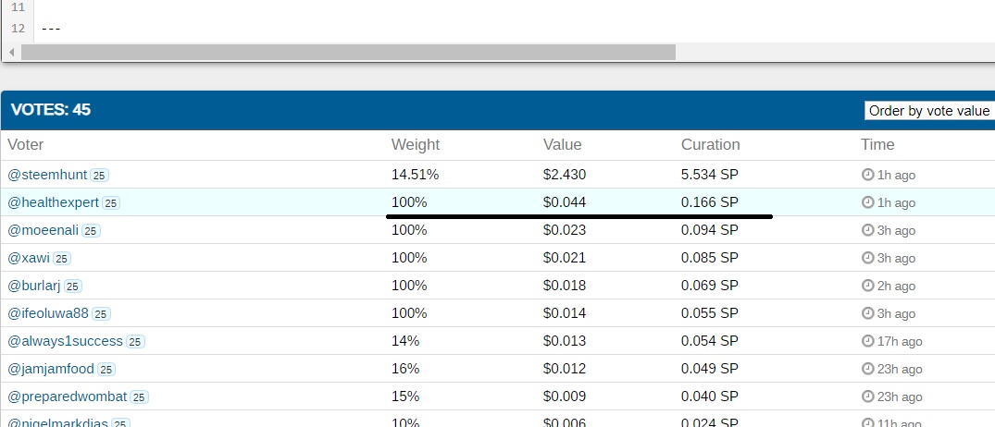Select the $0.013 value cell
The width and height of the screenshot is (995, 427).
pyautogui.click(x=564, y=341)
